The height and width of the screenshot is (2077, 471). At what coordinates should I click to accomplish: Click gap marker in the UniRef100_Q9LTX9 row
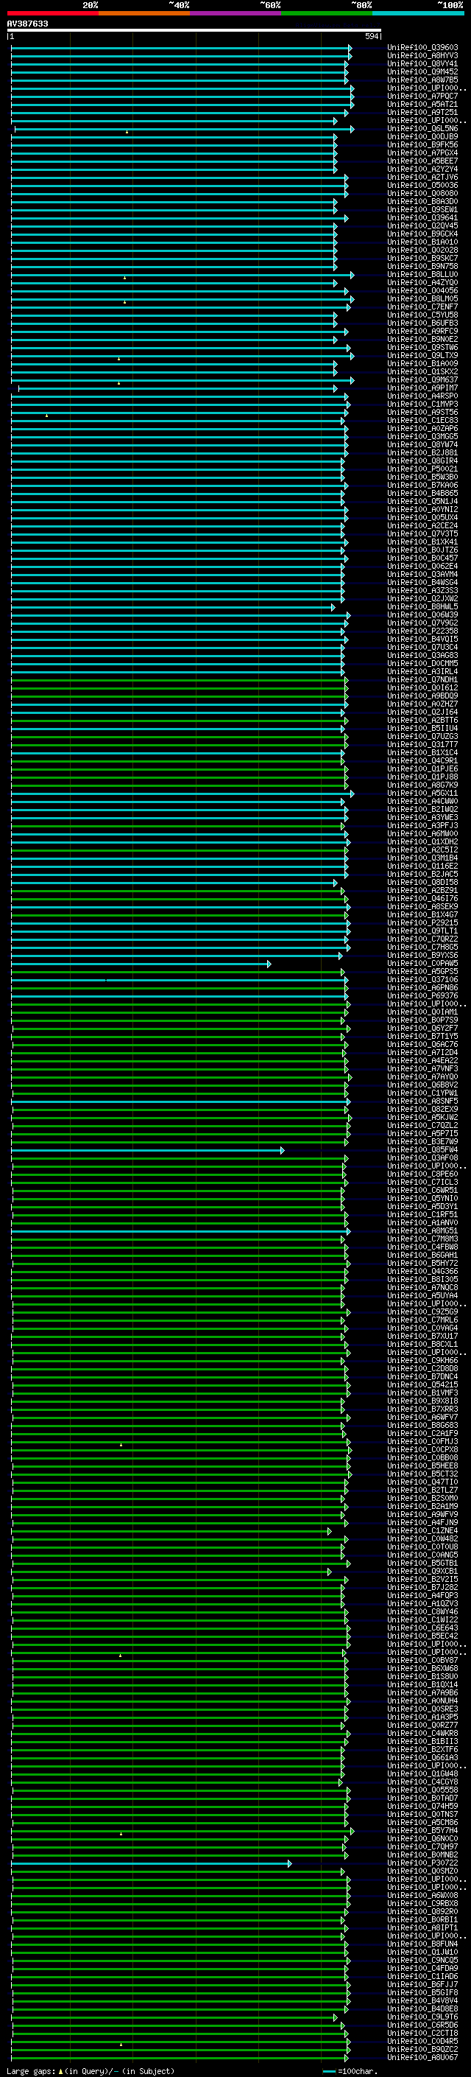(119, 358)
